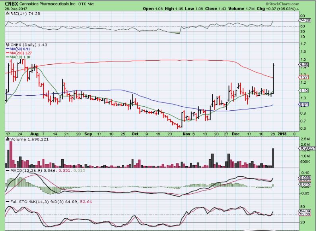Click the Close 1.43 value in header

pyautogui.click(x=216, y=9)
